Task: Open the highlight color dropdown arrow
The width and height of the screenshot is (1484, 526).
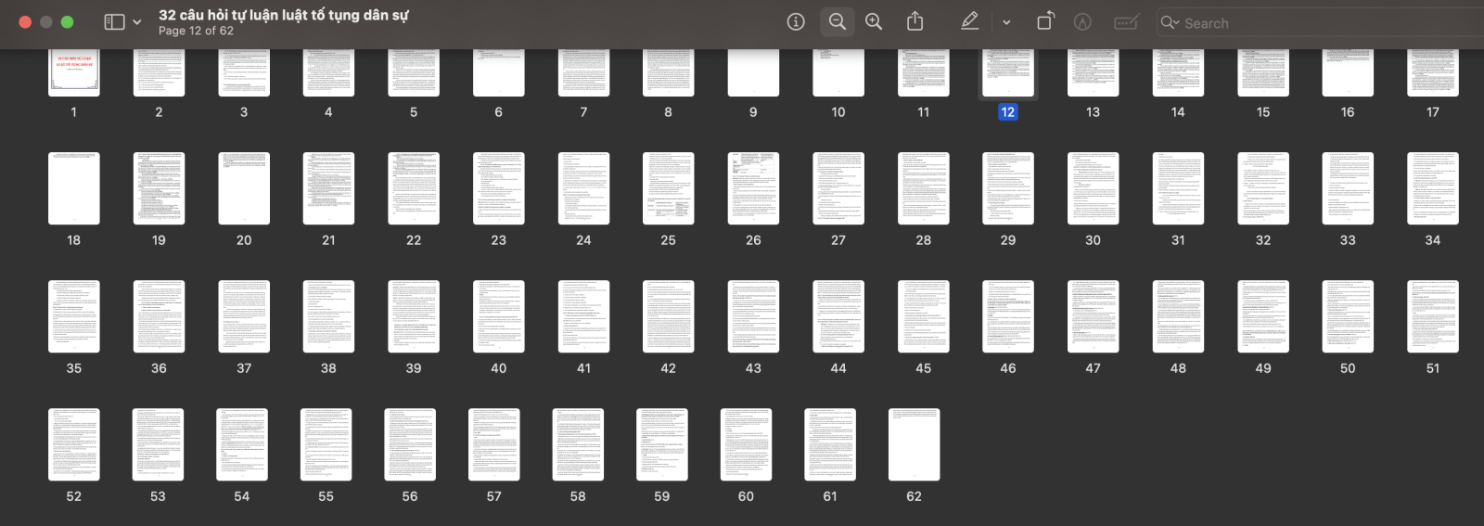Action: coord(1006,22)
